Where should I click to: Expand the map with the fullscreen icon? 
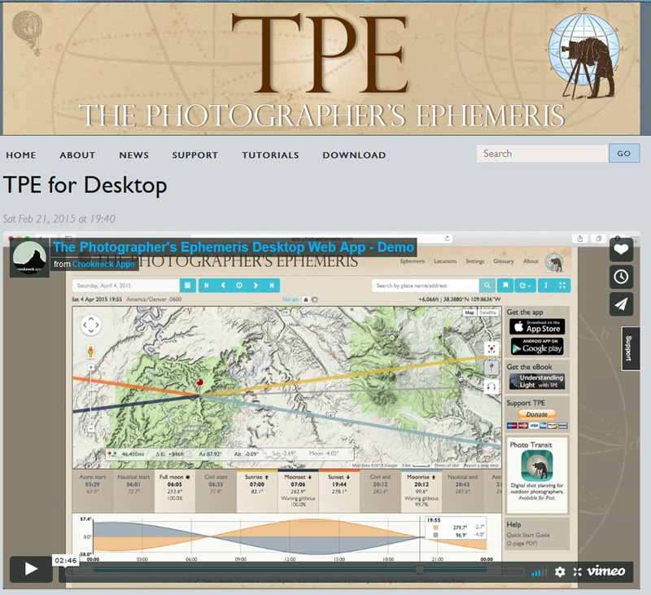(x=562, y=285)
